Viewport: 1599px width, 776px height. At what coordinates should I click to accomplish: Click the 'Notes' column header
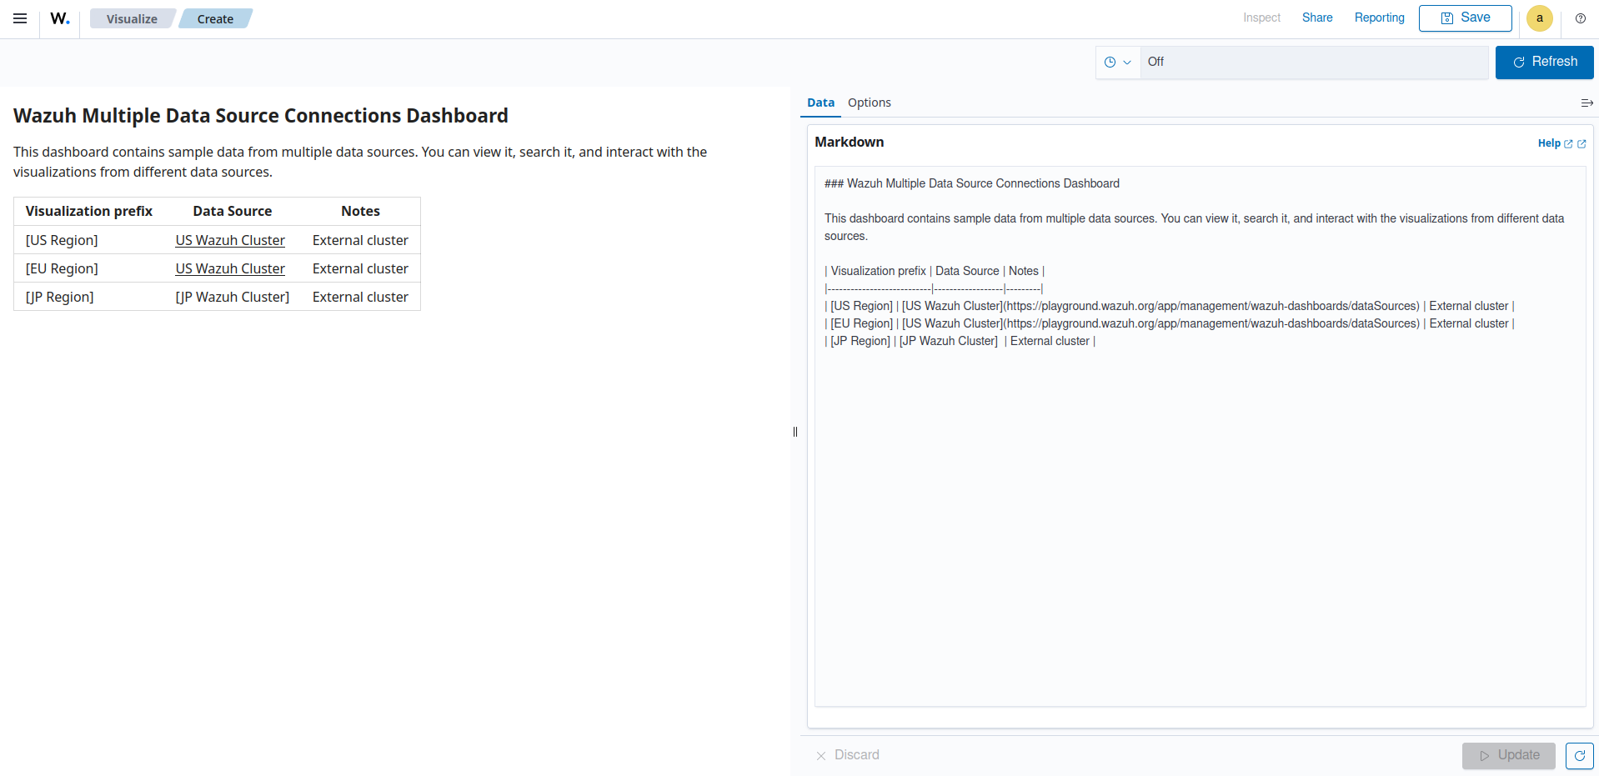(360, 211)
